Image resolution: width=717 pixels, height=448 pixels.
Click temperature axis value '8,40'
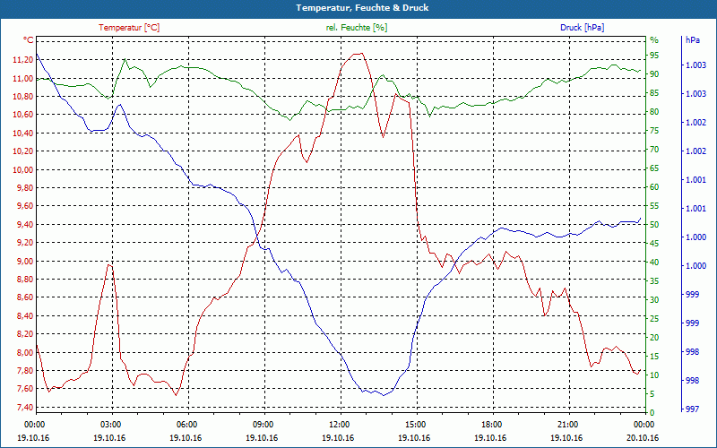pyautogui.click(x=25, y=316)
